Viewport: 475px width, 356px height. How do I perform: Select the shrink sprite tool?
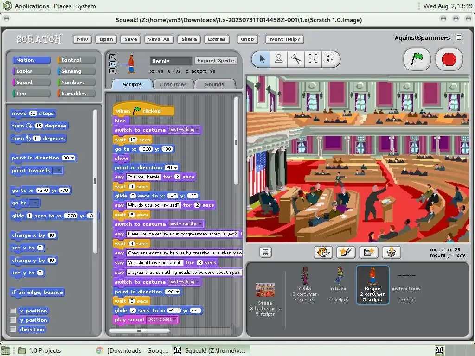coord(330,59)
